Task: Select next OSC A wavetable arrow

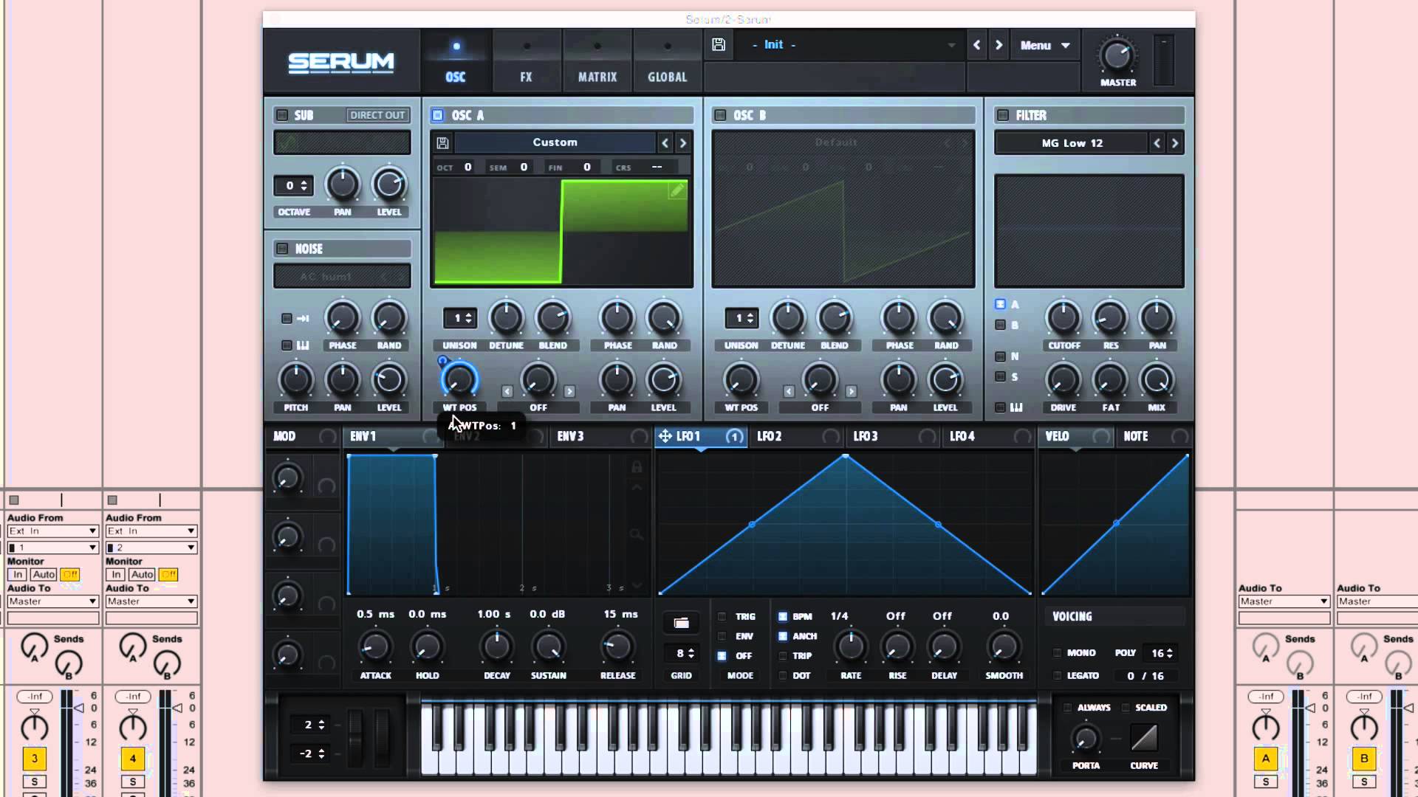Action: click(682, 143)
